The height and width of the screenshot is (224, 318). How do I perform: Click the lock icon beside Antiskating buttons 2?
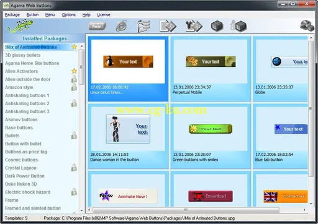74,103
